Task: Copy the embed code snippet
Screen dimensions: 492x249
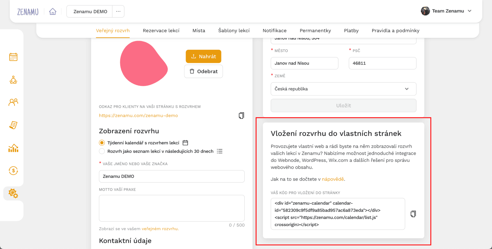Action: tap(413, 214)
